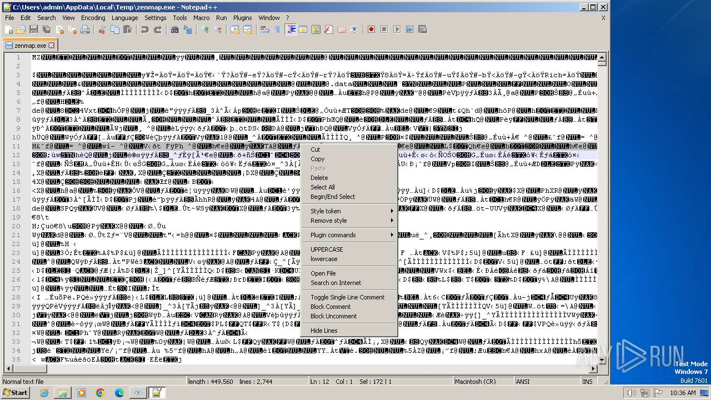This screenshot has height=400, width=711.
Task: Click Search on Internet
Action: pos(349,283)
